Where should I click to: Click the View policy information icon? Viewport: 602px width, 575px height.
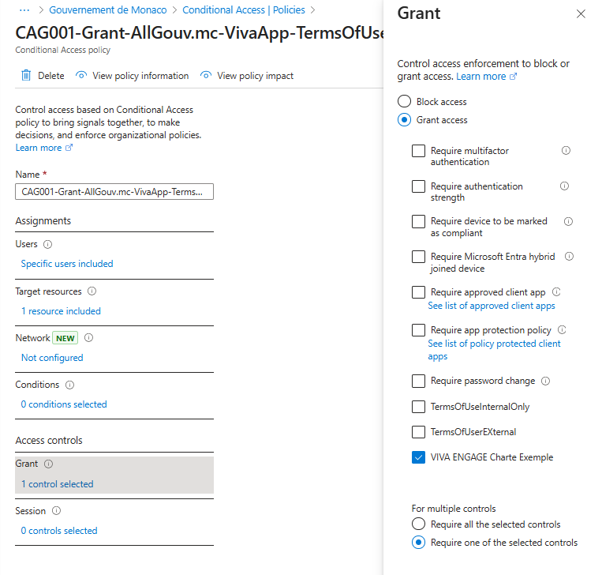click(81, 76)
